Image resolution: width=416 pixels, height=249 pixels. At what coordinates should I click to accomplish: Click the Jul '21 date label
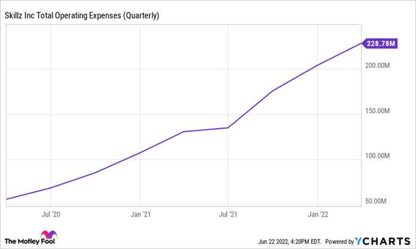pos(228,215)
